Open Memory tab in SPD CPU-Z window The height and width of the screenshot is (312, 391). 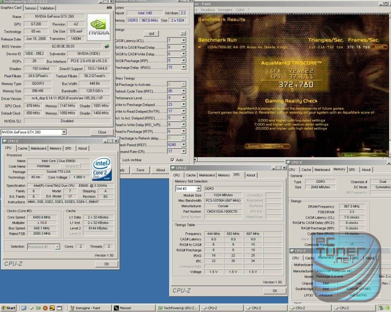click(x=224, y=175)
